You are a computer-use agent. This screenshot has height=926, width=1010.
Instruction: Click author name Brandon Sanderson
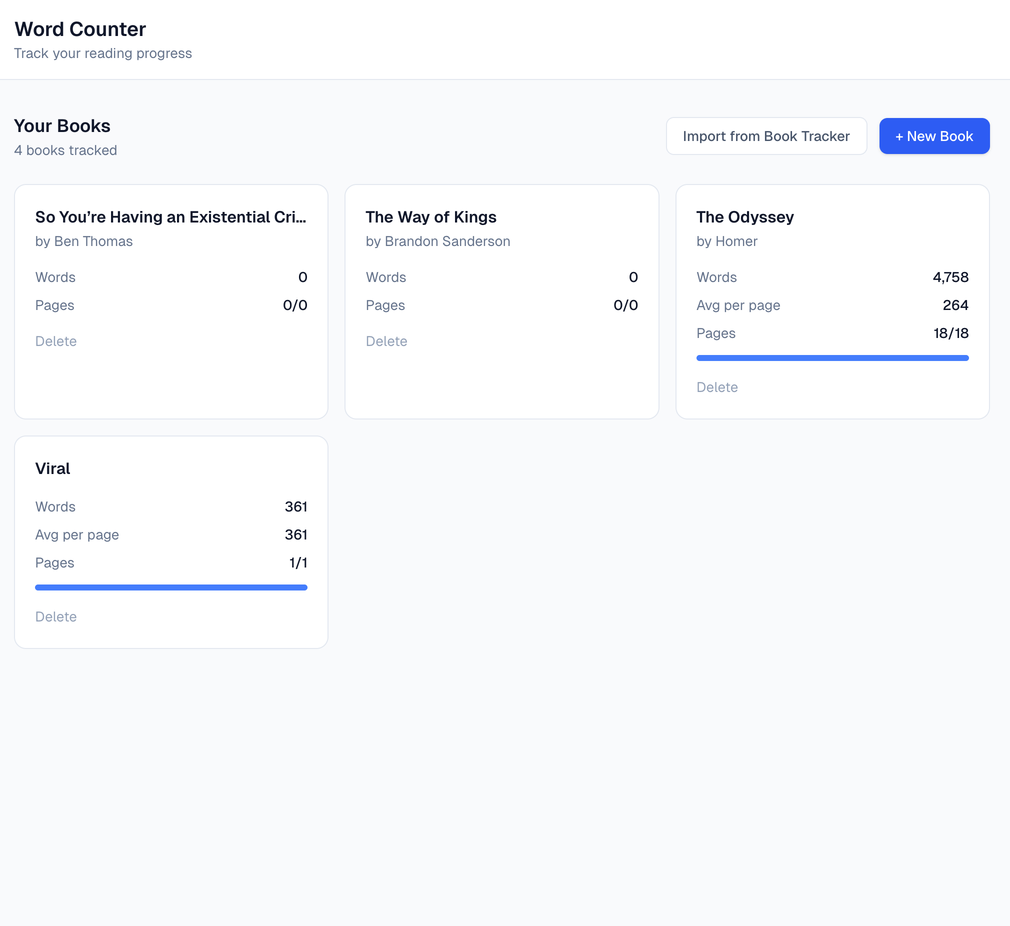tap(447, 241)
